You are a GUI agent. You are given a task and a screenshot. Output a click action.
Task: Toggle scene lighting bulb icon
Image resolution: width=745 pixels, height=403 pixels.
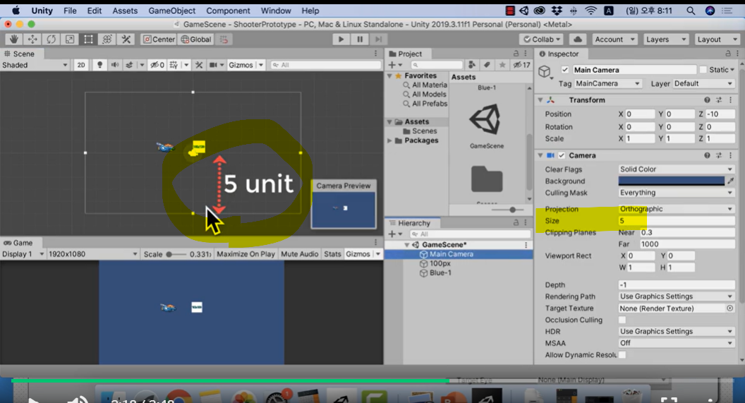(99, 65)
